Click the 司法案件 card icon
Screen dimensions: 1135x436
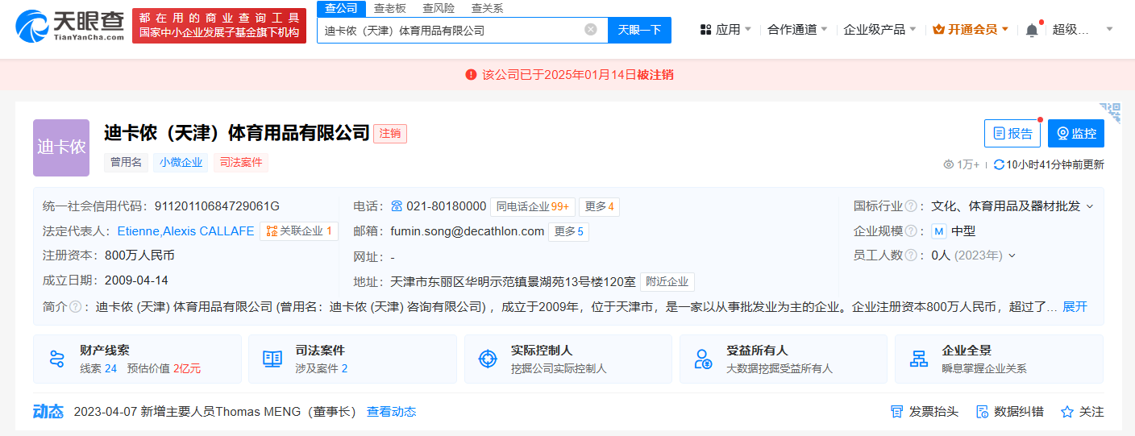(272, 359)
